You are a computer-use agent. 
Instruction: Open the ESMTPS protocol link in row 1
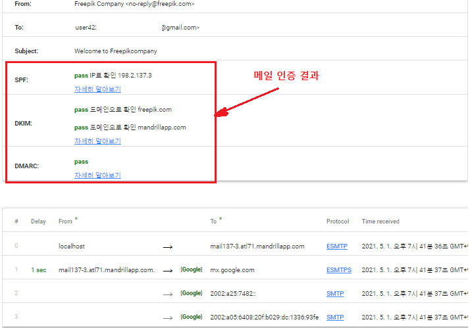339,270
